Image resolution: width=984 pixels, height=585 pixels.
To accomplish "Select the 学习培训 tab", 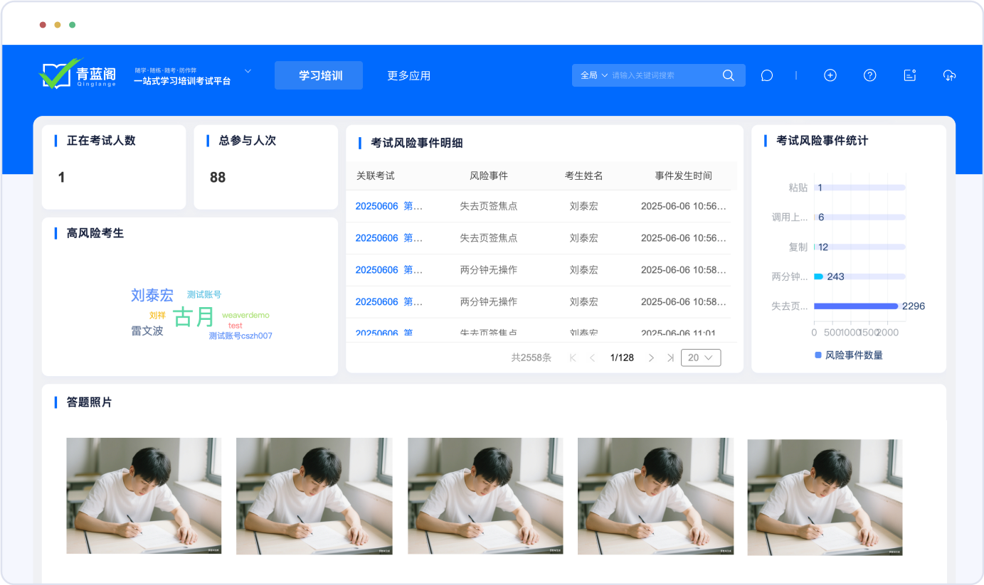I will (319, 75).
